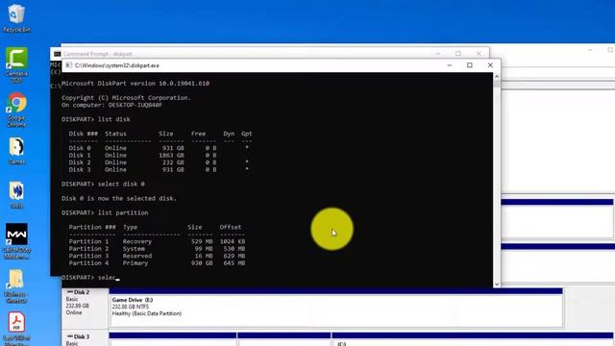The height and width of the screenshot is (346, 615).
Task: Open the Google Chrome desktop shortcut
Action: point(16,110)
